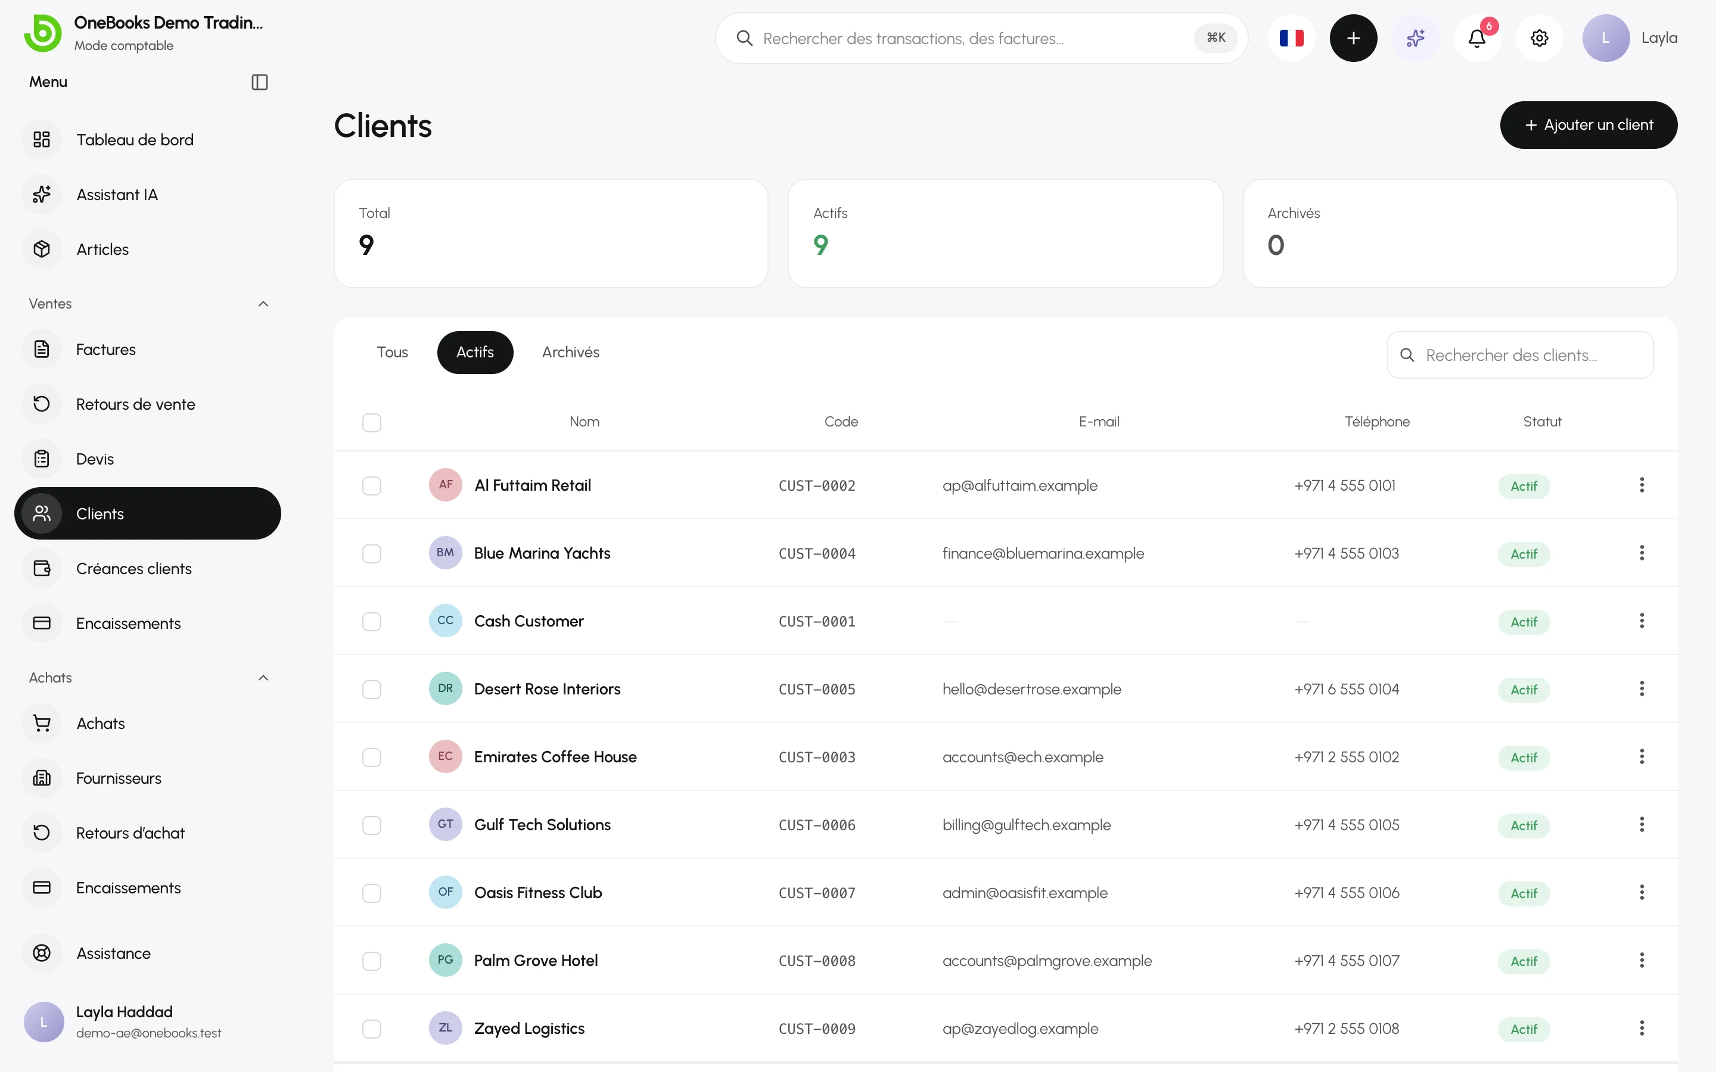Focus the Rechercher des clients field
The height and width of the screenshot is (1072, 1716).
(x=1521, y=355)
